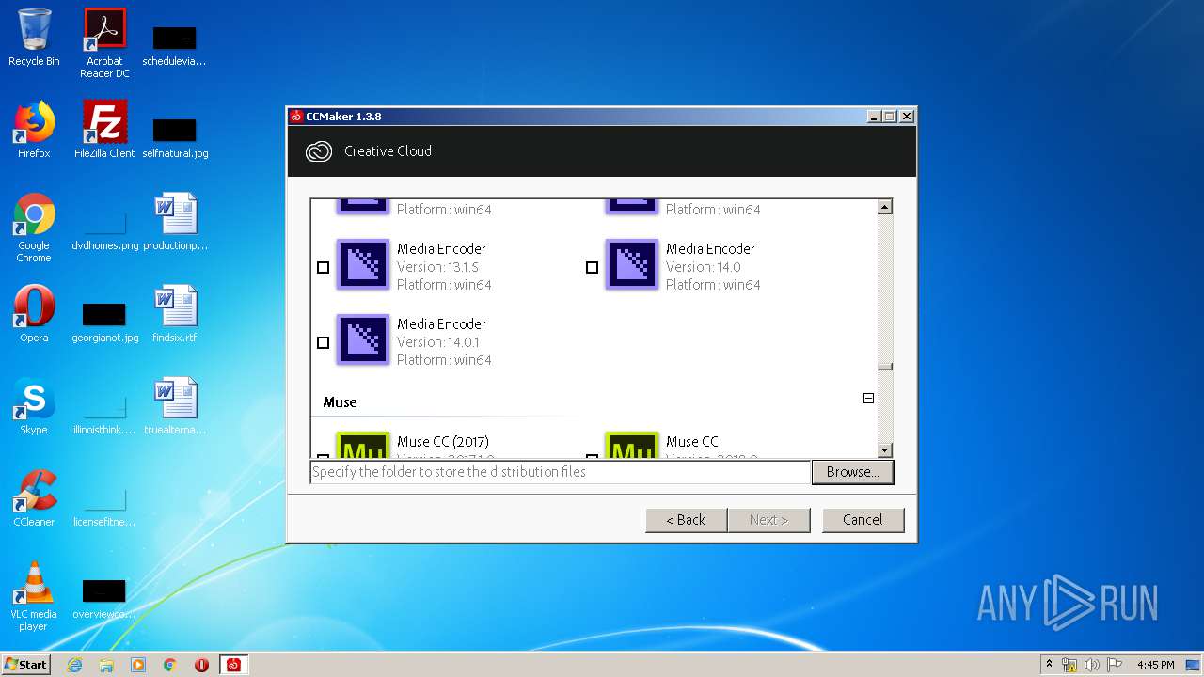Click scrollbar up arrow in product list

coord(884,207)
